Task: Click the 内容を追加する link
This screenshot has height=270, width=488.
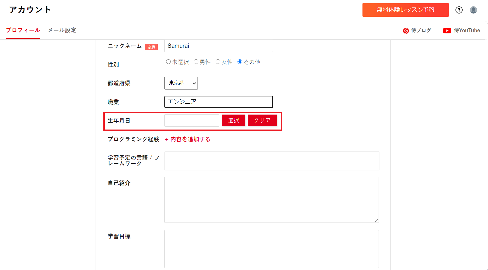Action: pyautogui.click(x=190, y=139)
